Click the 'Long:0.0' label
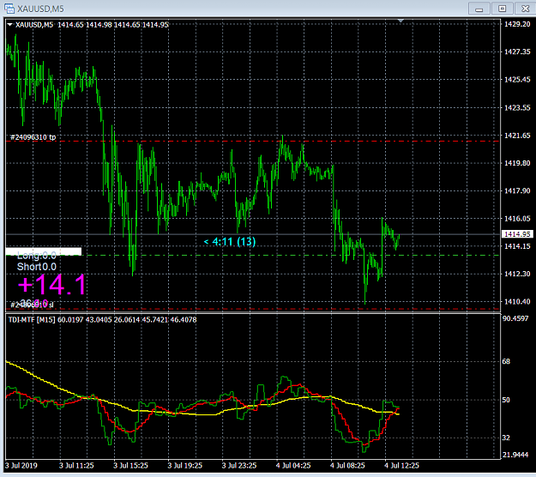536x477 pixels. pyautogui.click(x=37, y=256)
